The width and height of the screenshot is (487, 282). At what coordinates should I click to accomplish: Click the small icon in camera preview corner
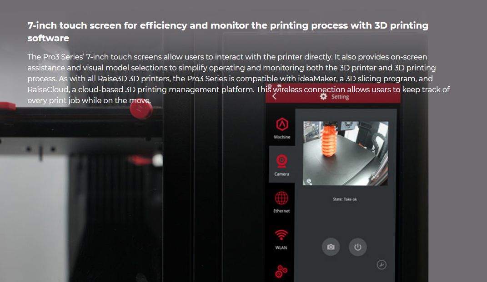click(x=309, y=180)
